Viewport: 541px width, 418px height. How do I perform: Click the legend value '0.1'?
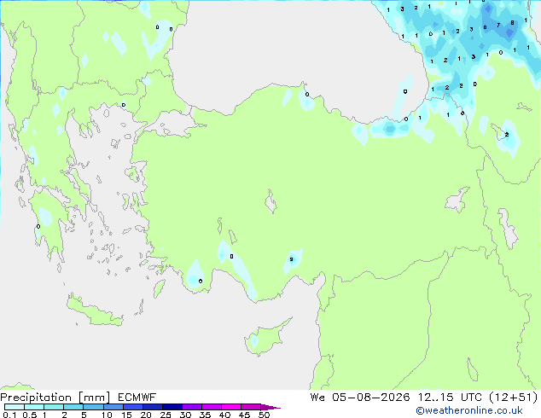(9, 415)
